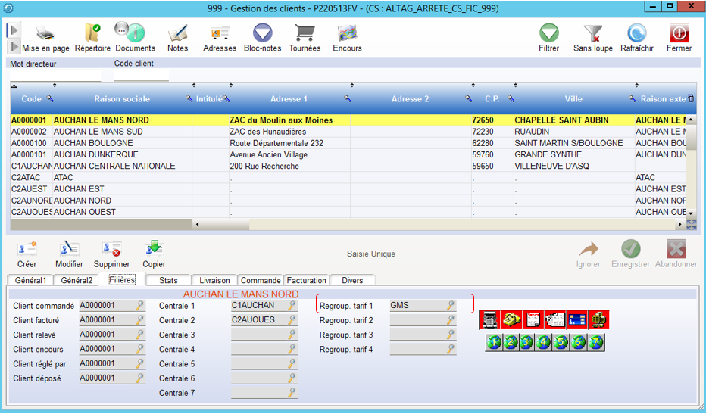Open the Mise en page printer tool
The width and height of the screenshot is (706, 414).
tap(45, 36)
